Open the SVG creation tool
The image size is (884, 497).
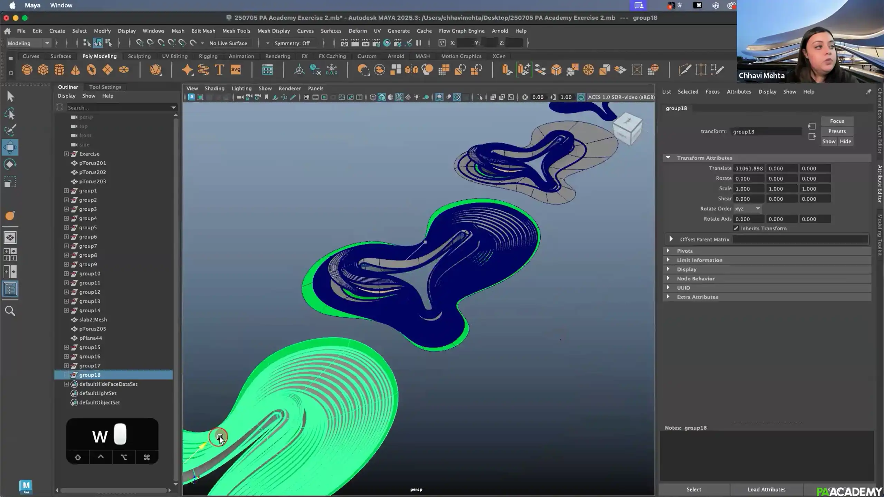click(235, 70)
